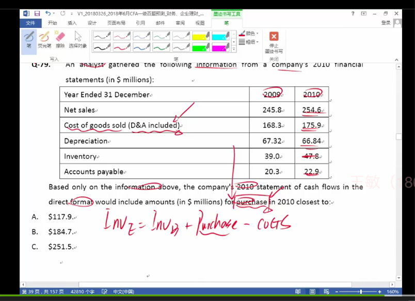Pick the thick green pen style

coord(161,47)
